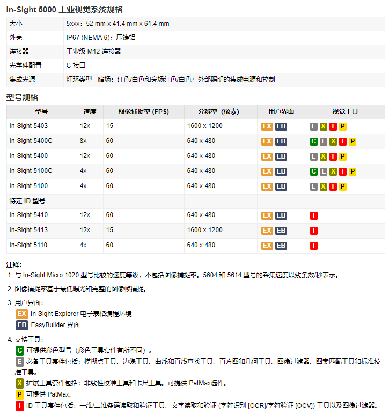Click the EB badge in In-Sight 5400C row
Image resolution: width=389 pixels, height=417 pixels.
click(281, 141)
